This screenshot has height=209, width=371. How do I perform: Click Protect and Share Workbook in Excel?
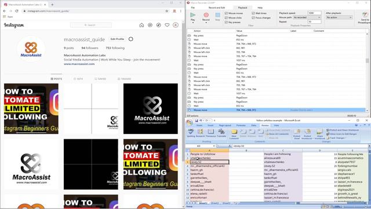click(x=343, y=130)
